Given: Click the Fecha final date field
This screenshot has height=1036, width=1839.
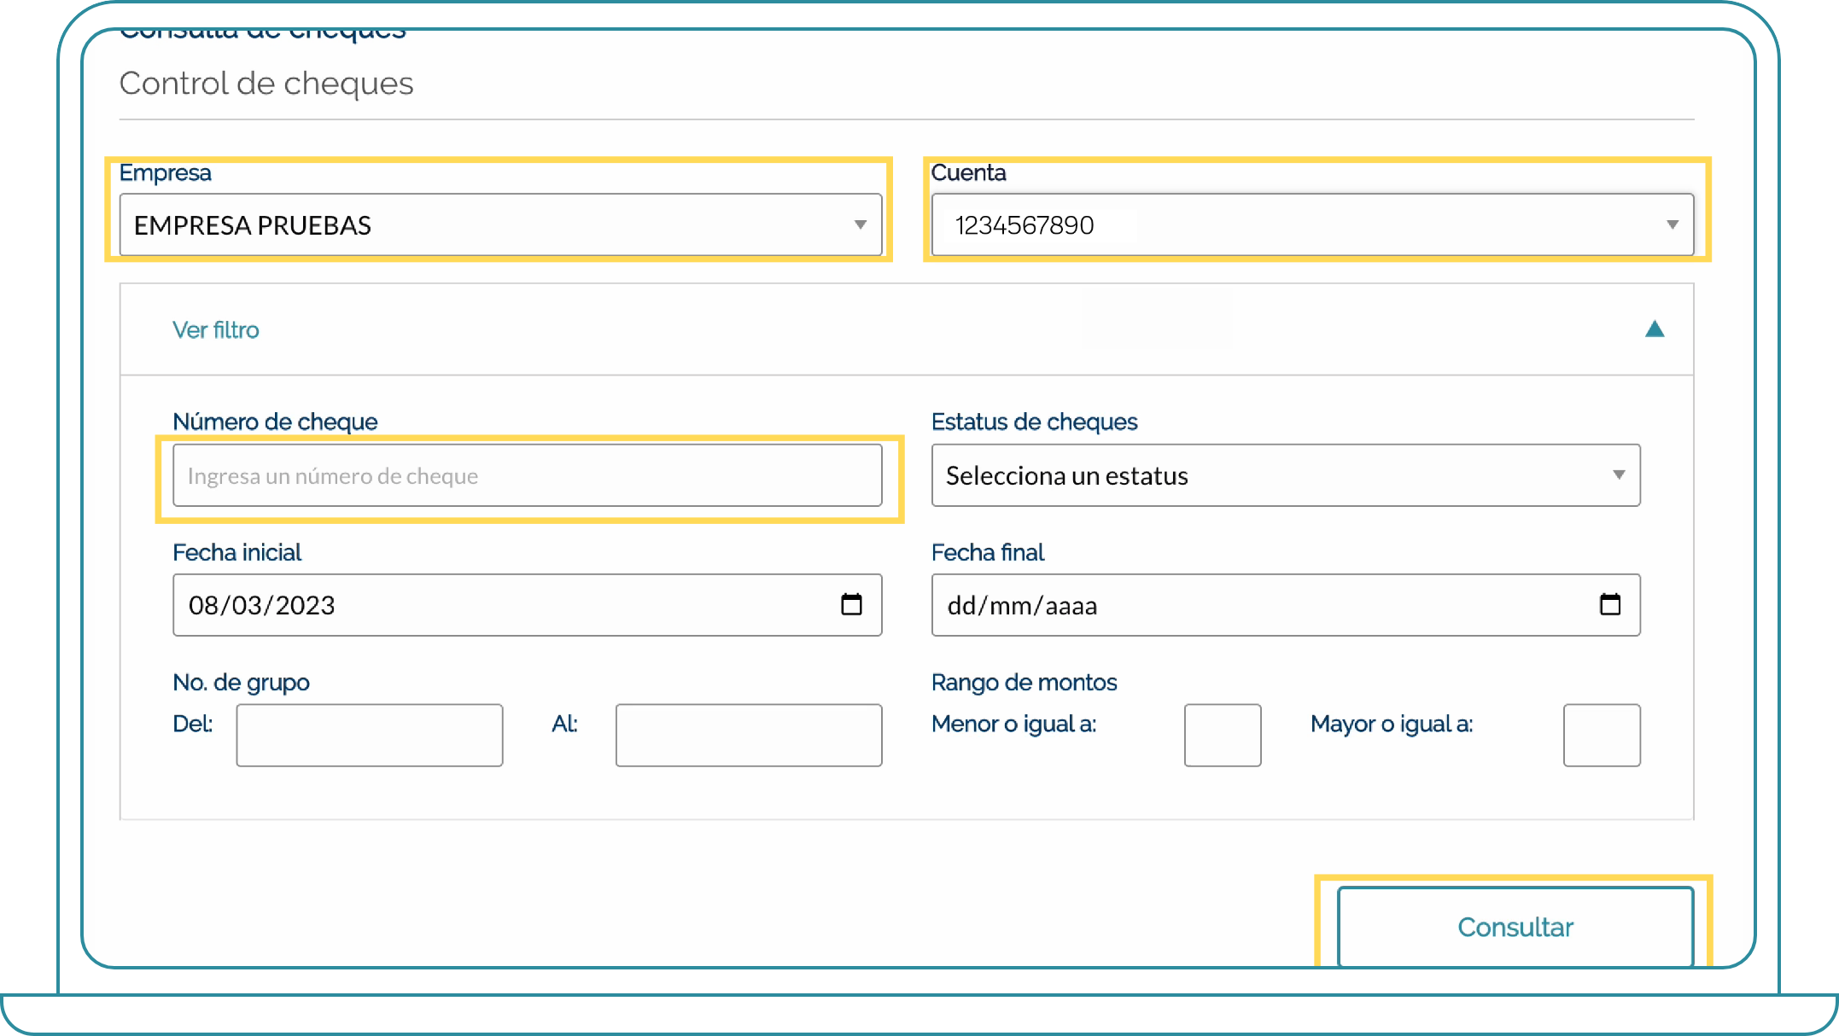Looking at the screenshot, I should 1286,605.
